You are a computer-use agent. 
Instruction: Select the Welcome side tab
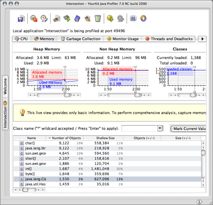coord(5,86)
